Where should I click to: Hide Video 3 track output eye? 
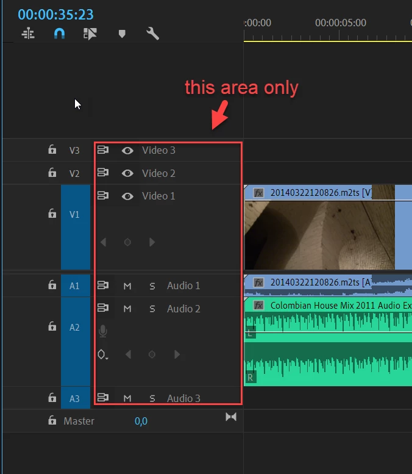(127, 150)
